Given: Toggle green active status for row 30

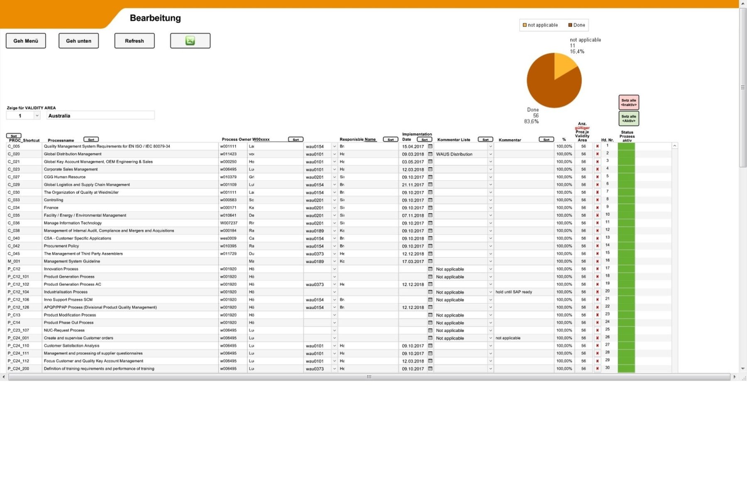Looking at the screenshot, I should [626, 369].
